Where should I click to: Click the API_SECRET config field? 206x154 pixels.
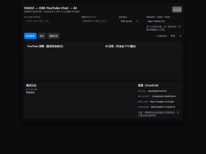pos(164,96)
